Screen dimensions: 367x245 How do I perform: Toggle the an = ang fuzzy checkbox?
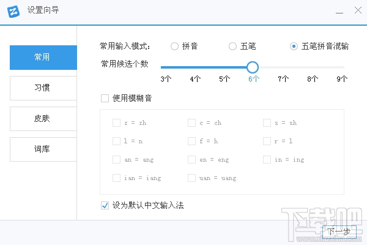pos(116,159)
